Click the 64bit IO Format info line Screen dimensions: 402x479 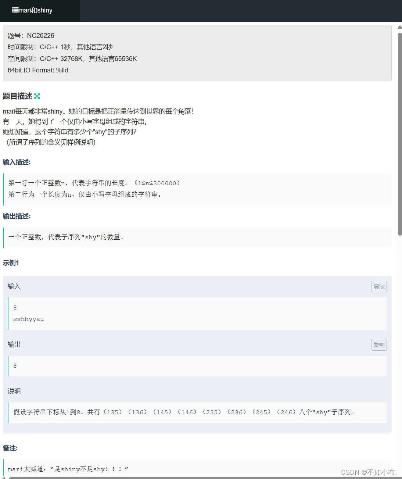pos(37,70)
